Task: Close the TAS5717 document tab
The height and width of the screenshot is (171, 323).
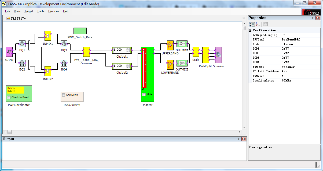Action: (244, 18)
